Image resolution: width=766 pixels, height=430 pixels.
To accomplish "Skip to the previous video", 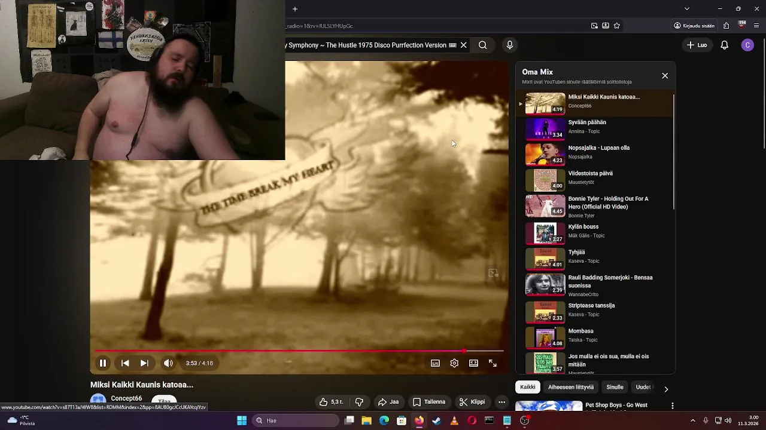I will 125,363.
